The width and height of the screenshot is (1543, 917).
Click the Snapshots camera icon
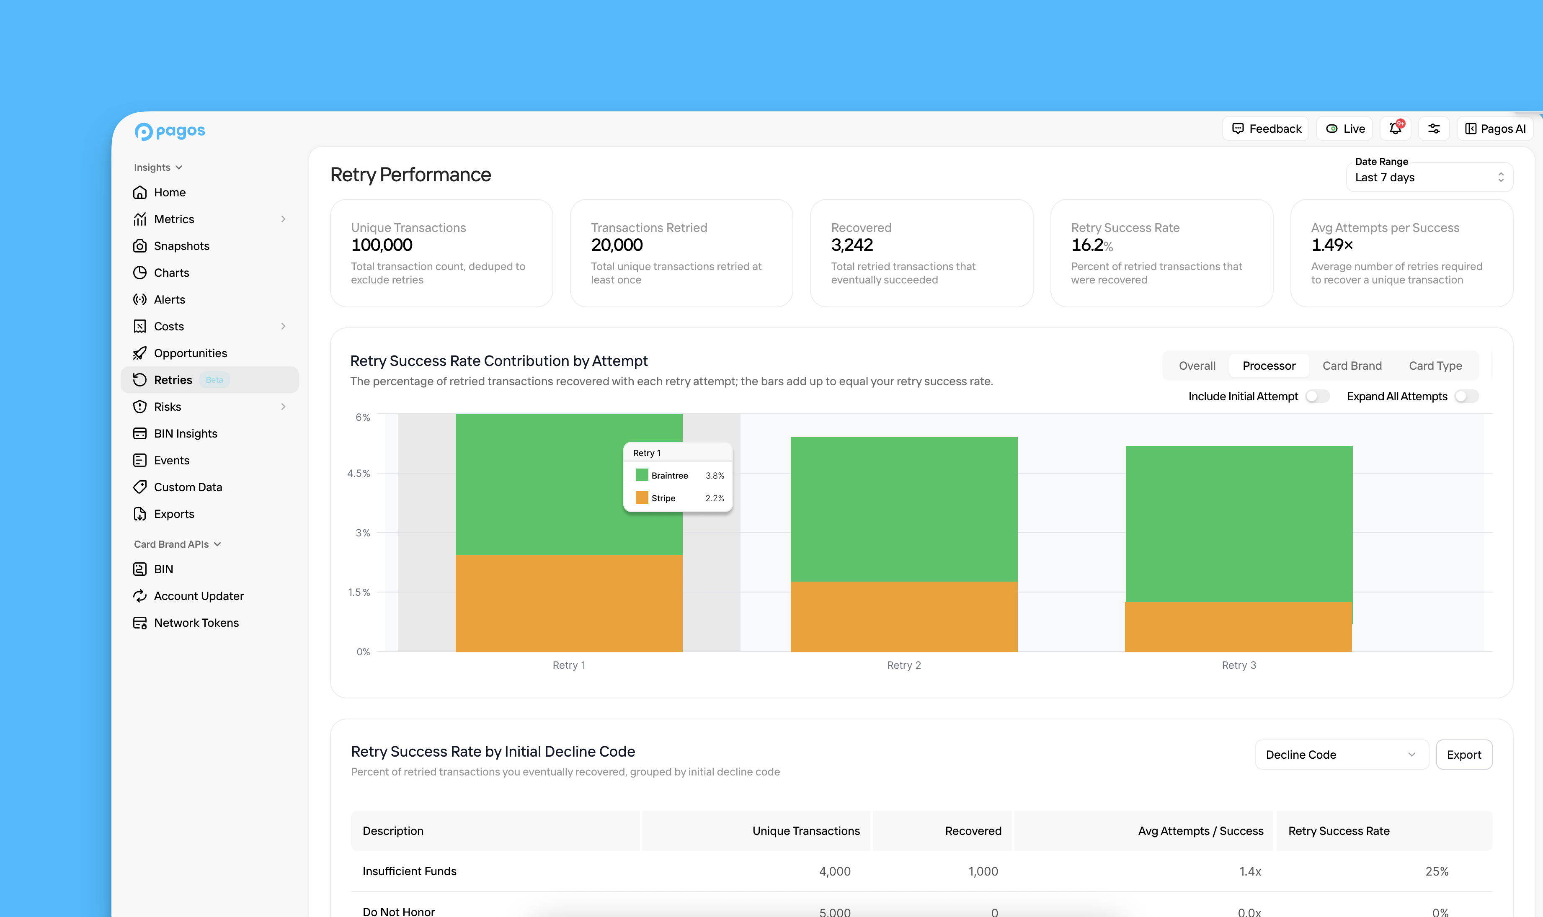[x=139, y=246]
